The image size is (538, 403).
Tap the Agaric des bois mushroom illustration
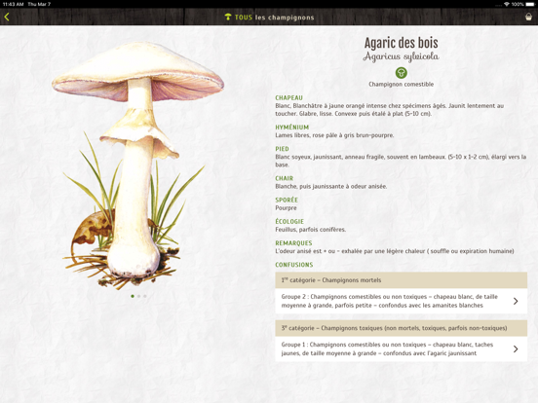(137, 165)
